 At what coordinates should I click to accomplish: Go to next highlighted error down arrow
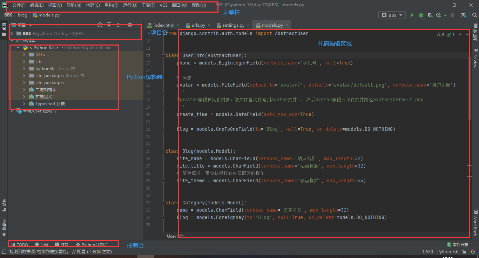click(x=467, y=34)
